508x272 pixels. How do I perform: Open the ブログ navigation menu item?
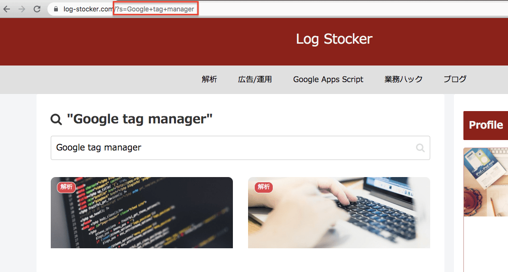tap(455, 79)
